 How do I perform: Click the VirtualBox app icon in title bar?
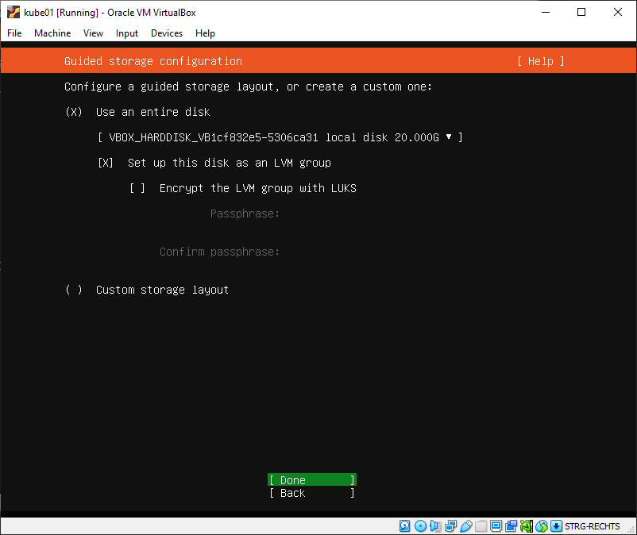(x=14, y=12)
